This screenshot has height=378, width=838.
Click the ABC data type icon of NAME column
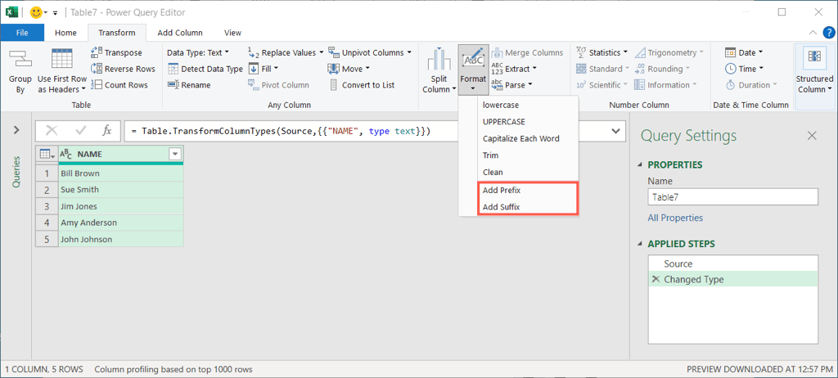[65, 154]
